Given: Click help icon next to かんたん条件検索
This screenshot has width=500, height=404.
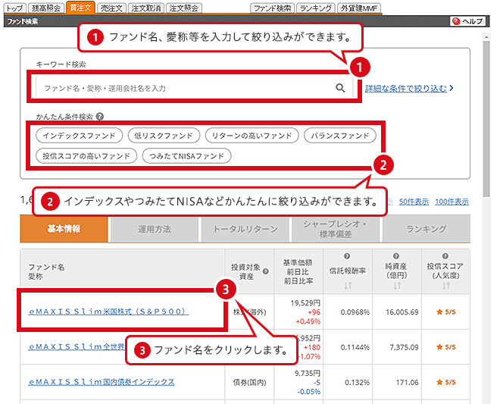Looking at the screenshot, I should 100,117.
